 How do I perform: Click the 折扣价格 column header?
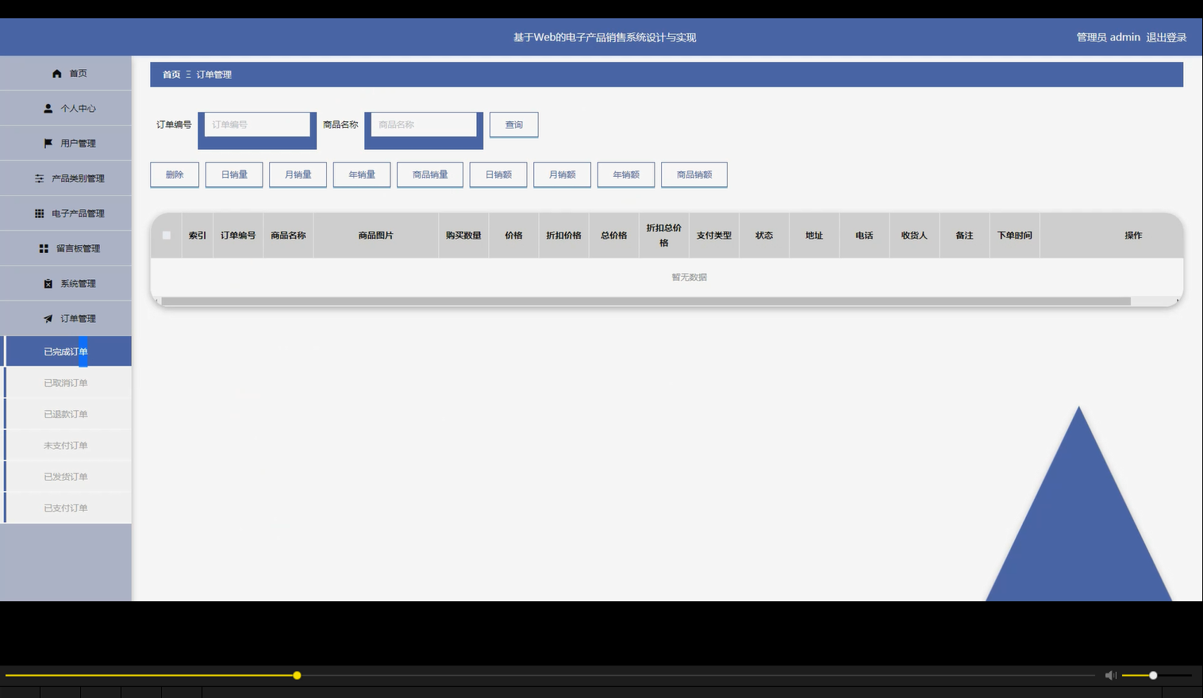click(x=563, y=236)
